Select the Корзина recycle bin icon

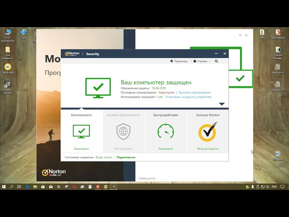(x=278, y=156)
